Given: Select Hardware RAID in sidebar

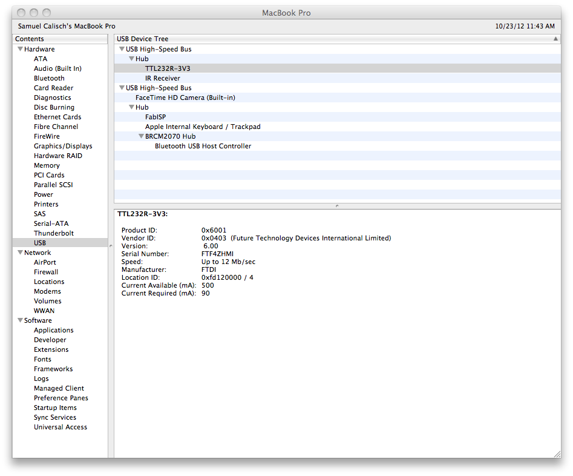Looking at the screenshot, I should [x=58, y=156].
